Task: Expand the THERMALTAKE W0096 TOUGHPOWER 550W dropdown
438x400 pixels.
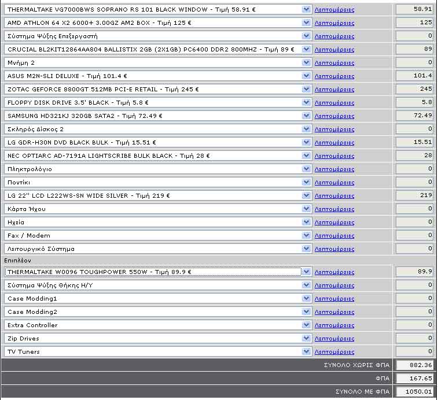Action: tap(158, 272)
